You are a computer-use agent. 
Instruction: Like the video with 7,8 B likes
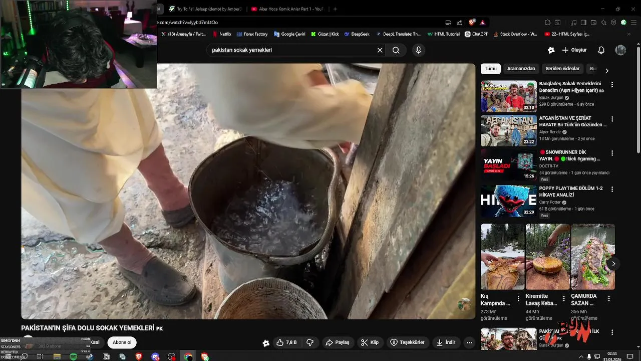click(286, 342)
